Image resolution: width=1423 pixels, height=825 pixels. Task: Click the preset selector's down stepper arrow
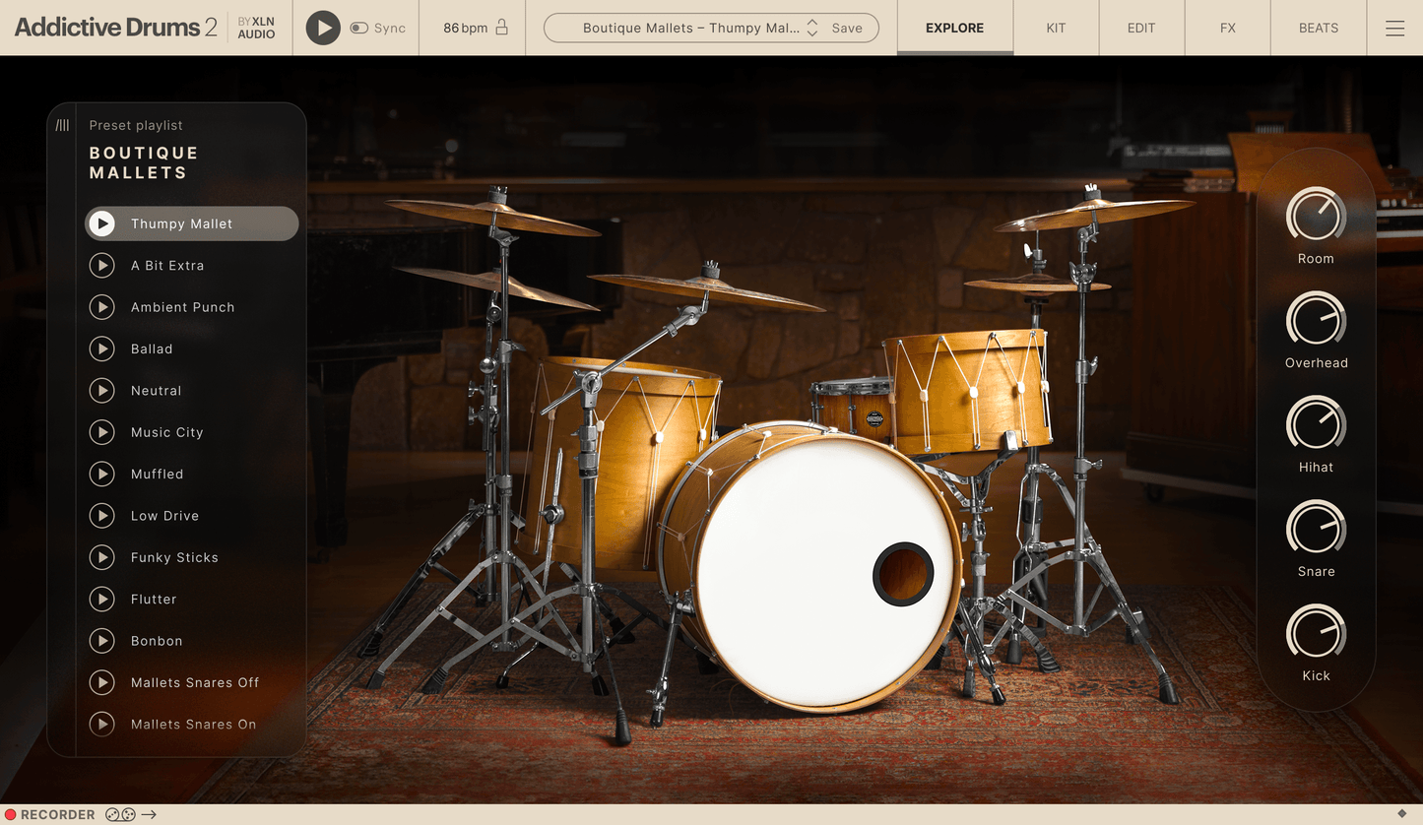pos(812,33)
